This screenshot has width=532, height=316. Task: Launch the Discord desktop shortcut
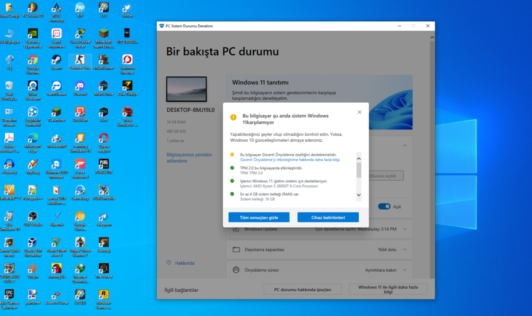click(x=80, y=88)
